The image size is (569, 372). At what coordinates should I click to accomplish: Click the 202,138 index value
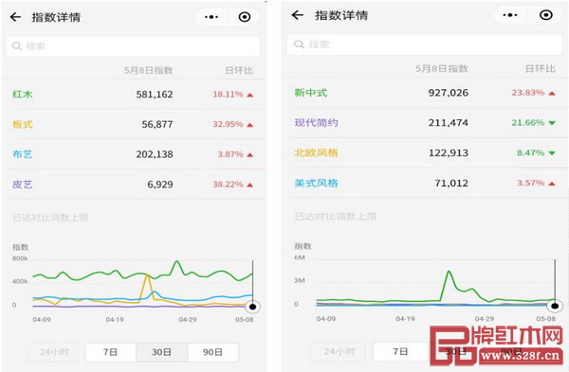tap(155, 154)
